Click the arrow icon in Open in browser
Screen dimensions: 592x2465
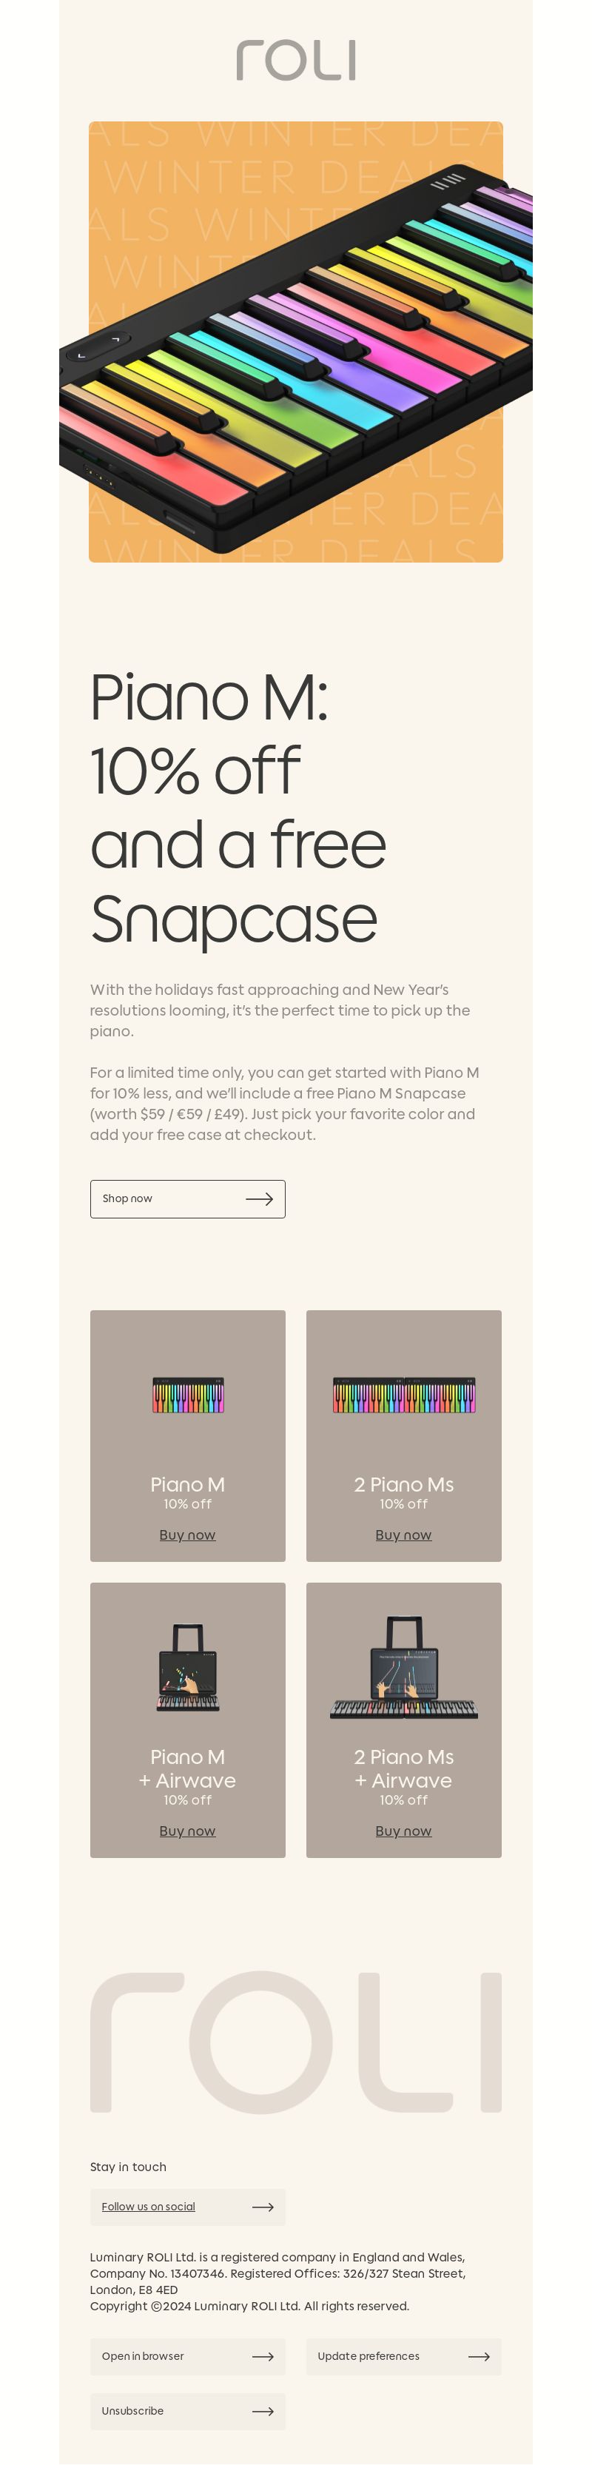[263, 2357]
